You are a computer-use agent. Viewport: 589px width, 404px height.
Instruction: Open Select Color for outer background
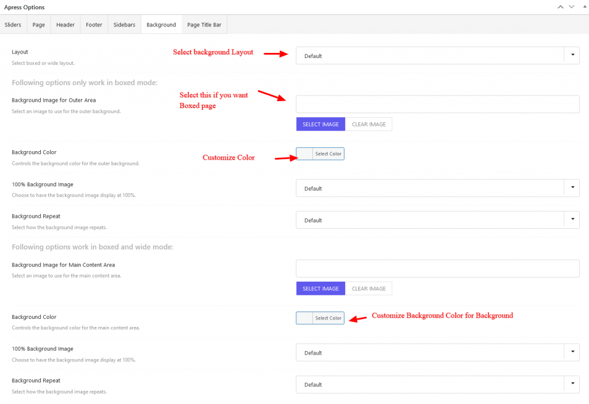pos(328,153)
